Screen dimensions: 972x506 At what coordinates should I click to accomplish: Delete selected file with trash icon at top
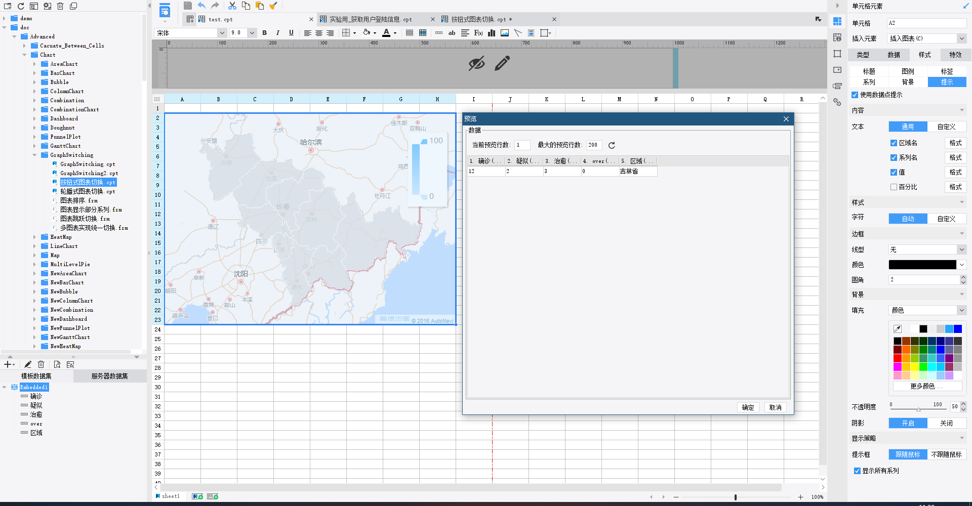pyautogui.click(x=60, y=6)
